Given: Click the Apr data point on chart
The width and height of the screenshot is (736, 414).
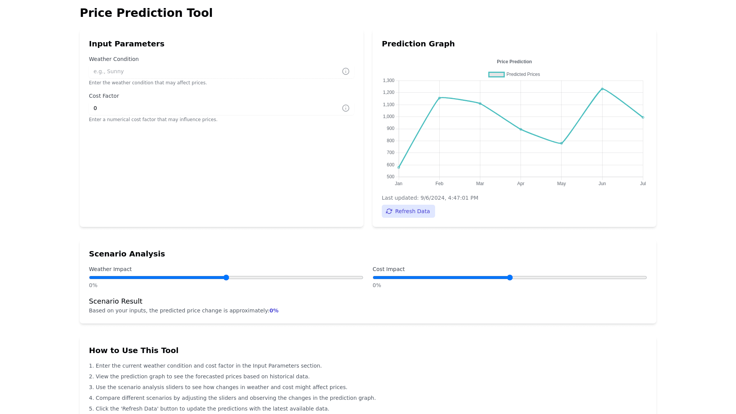Looking at the screenshot, I should (521, 130).
